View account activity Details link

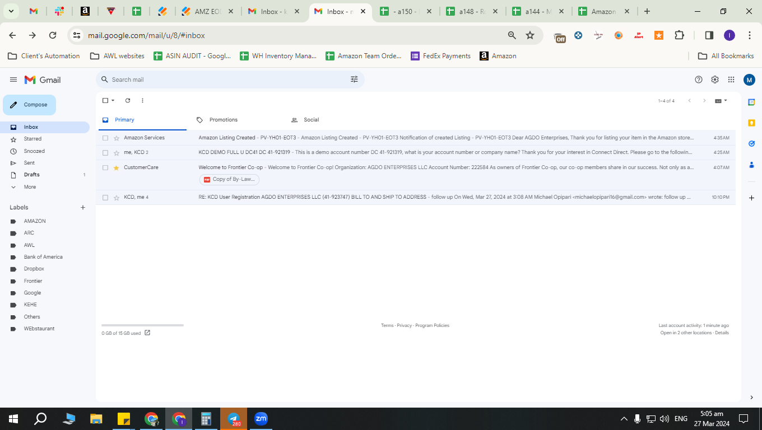pyautogui.click(x=722, y=333)
